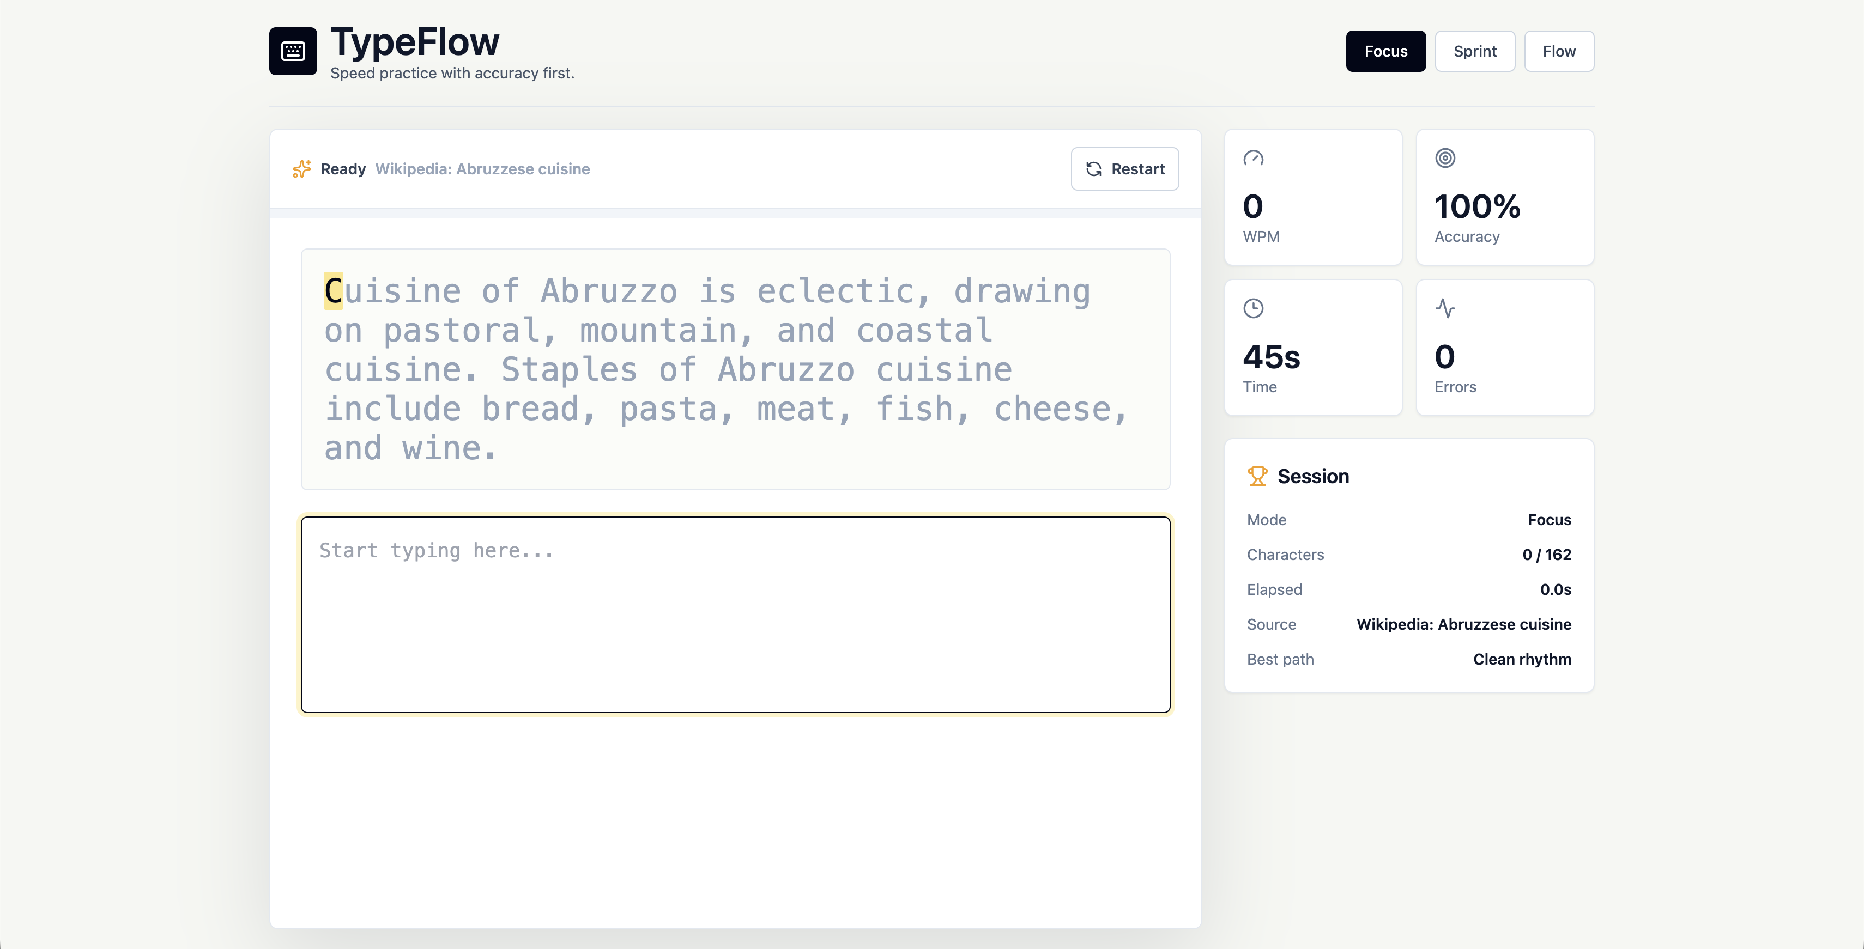Image resolution: width=1864 pixels, height=949 pixels.
Task: Click the passage text about Abruzzo cuisine
Action: click(x=726, y=369)
